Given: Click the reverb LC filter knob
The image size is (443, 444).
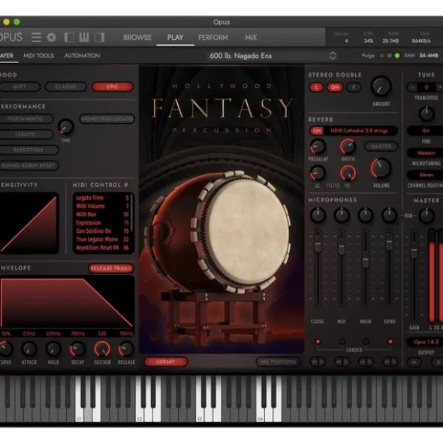Looking at the screenshot, I should tap(318, 173).
